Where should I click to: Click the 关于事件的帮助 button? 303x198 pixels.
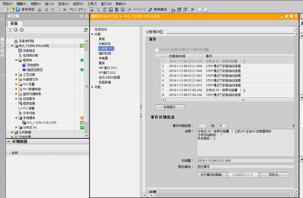tap(211, 175)
